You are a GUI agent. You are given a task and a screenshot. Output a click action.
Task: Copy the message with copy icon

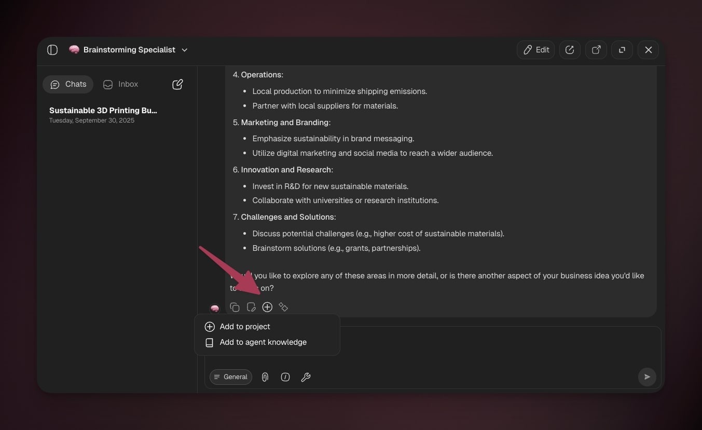[235, 307]
